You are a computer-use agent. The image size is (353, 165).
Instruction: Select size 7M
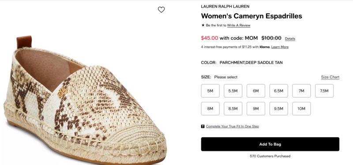(x=301, y=91)
